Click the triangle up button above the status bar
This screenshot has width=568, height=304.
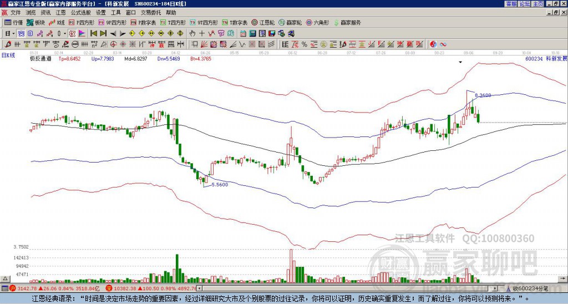(x=4, y=278)
